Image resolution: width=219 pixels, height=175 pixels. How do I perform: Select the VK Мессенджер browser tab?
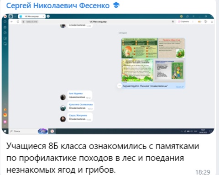pyautogui.click(x=31, y=16)
